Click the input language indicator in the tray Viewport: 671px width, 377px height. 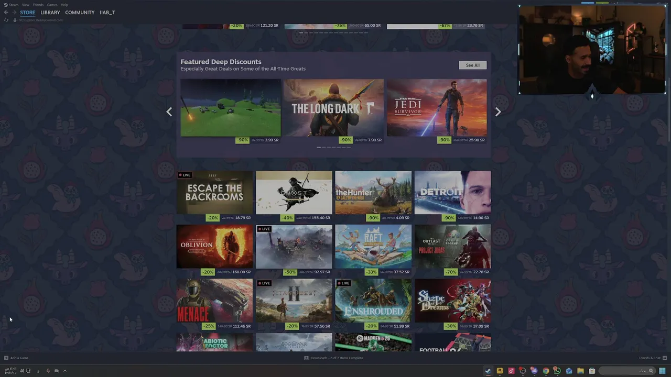point(38,371)
